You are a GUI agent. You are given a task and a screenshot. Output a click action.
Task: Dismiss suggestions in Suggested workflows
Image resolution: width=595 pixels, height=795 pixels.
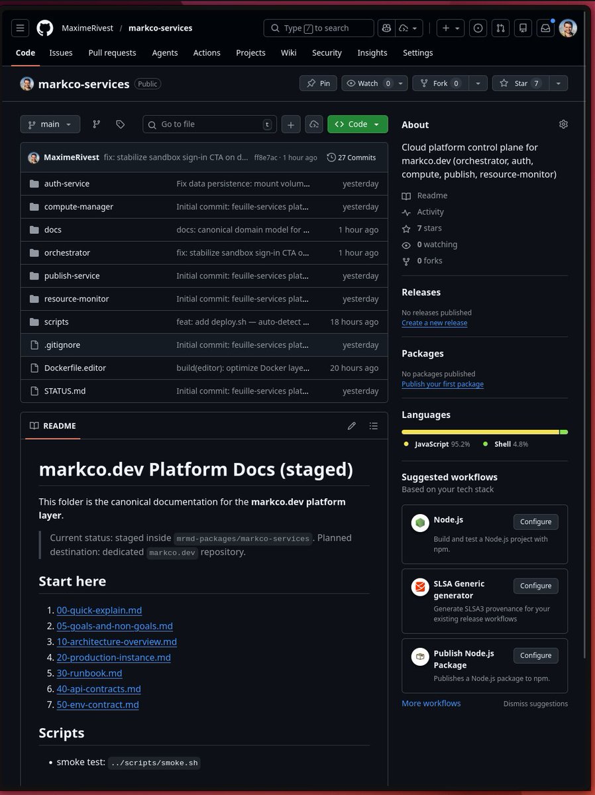tap(535, 704)
